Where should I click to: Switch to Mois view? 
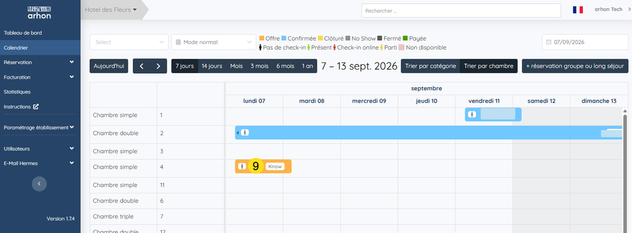[x=236, y=66]
